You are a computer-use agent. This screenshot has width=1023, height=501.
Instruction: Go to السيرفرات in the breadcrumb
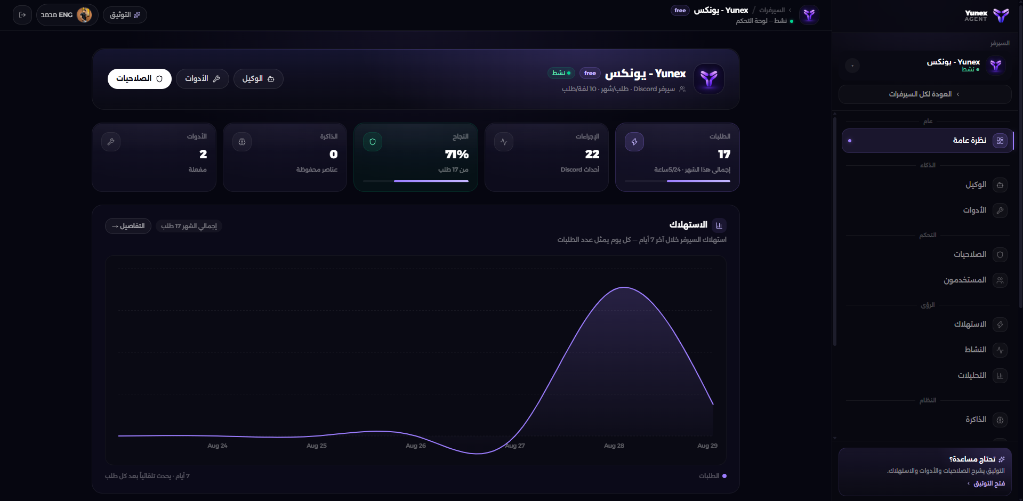tap(772, 10)
